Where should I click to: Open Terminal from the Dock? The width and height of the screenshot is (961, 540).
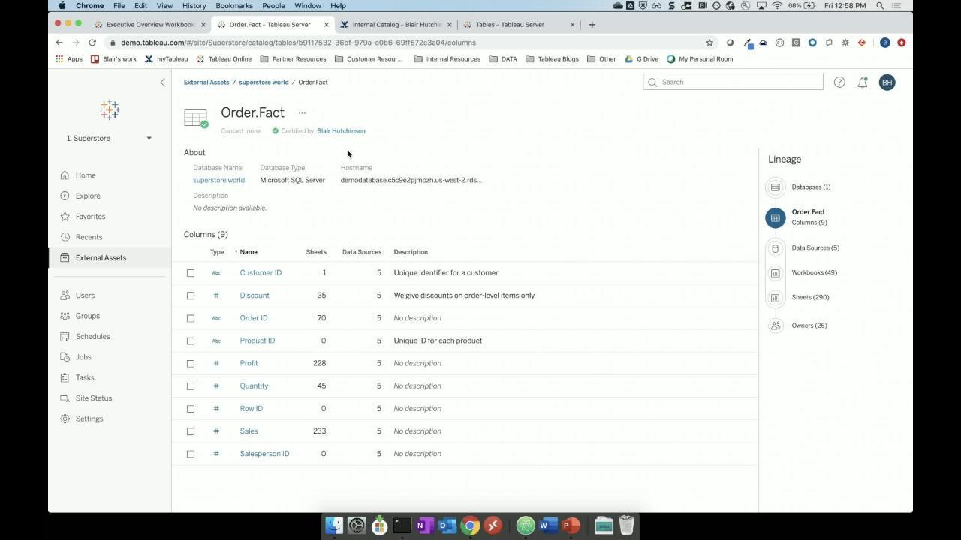(402, 526)
